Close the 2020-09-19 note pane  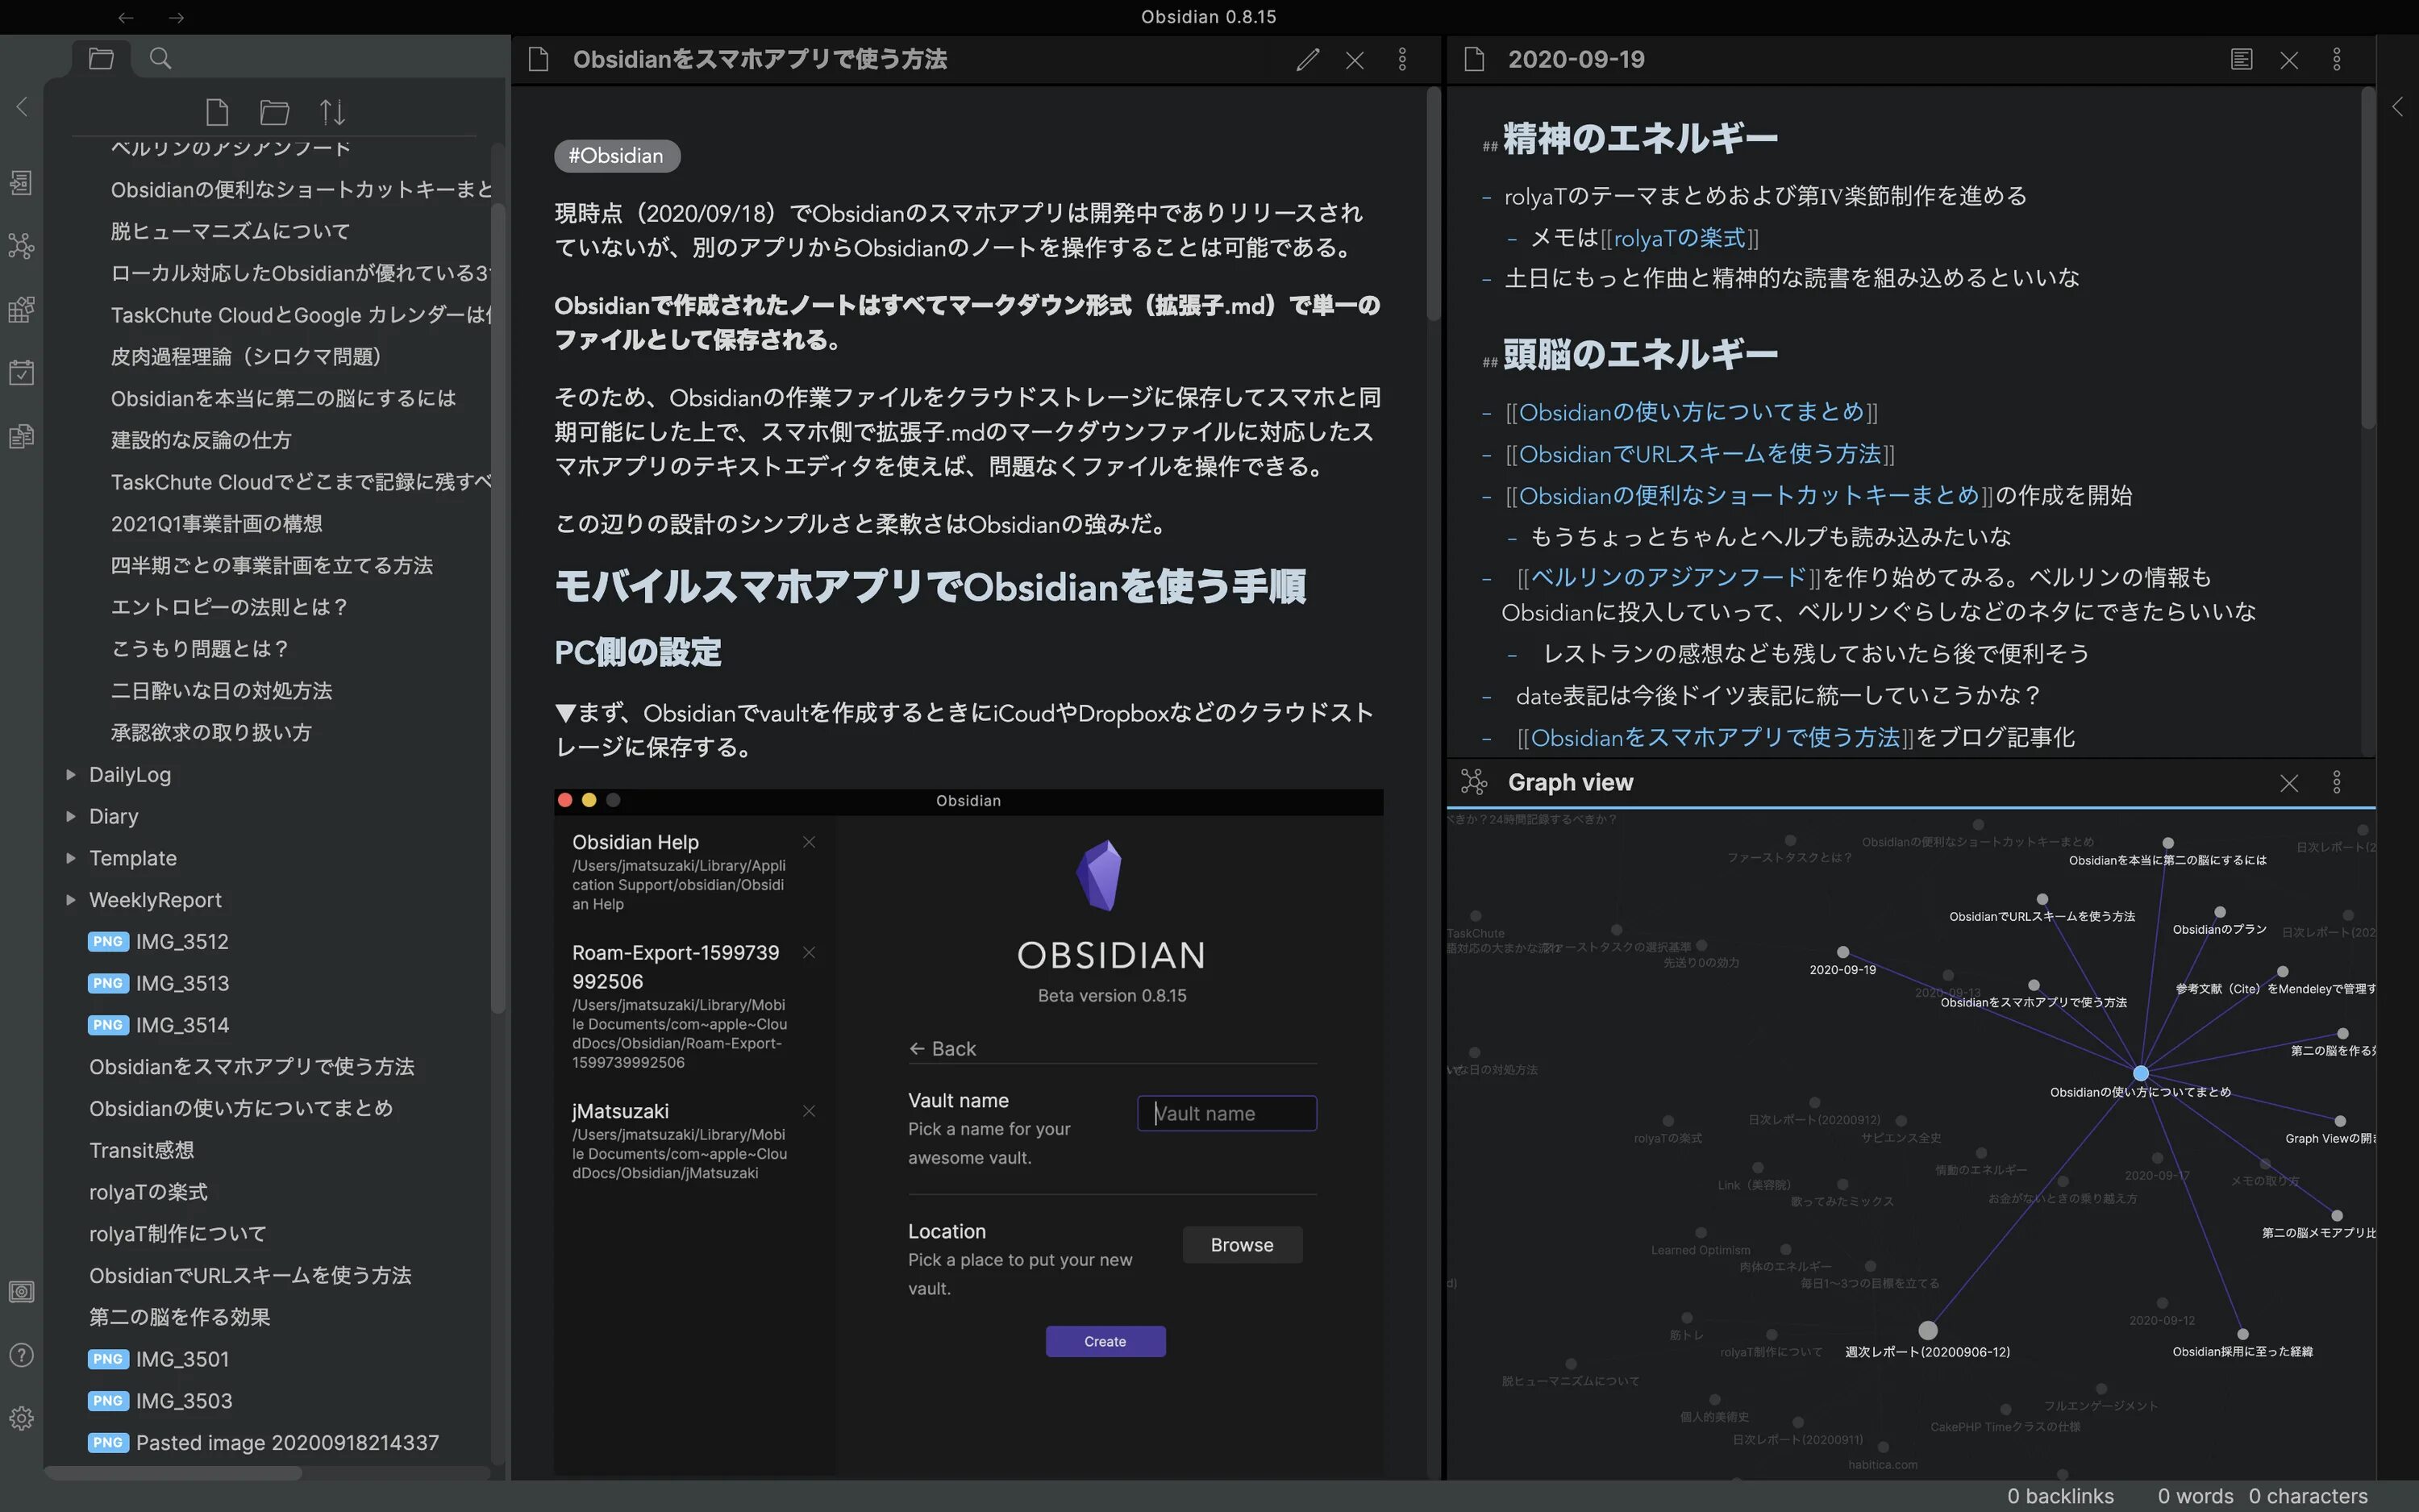[2289, 60]
